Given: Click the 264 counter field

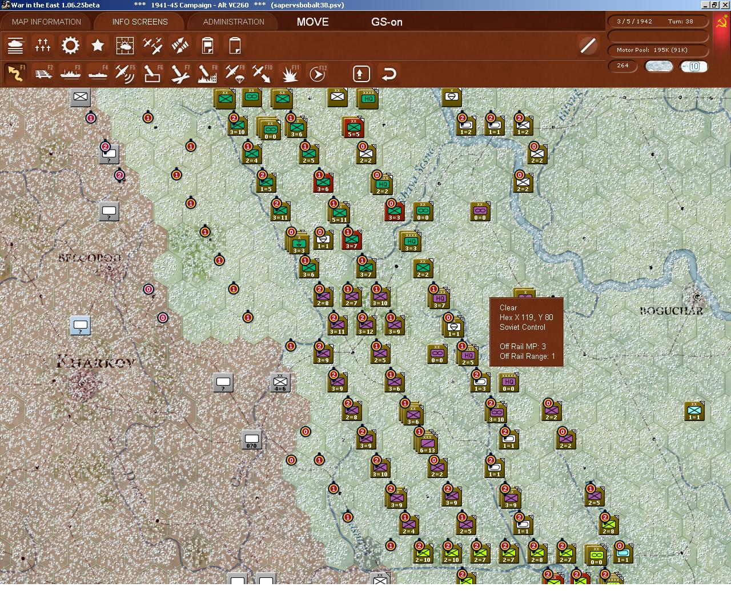Looking at the screenshot, I should [x=622, y=66].
